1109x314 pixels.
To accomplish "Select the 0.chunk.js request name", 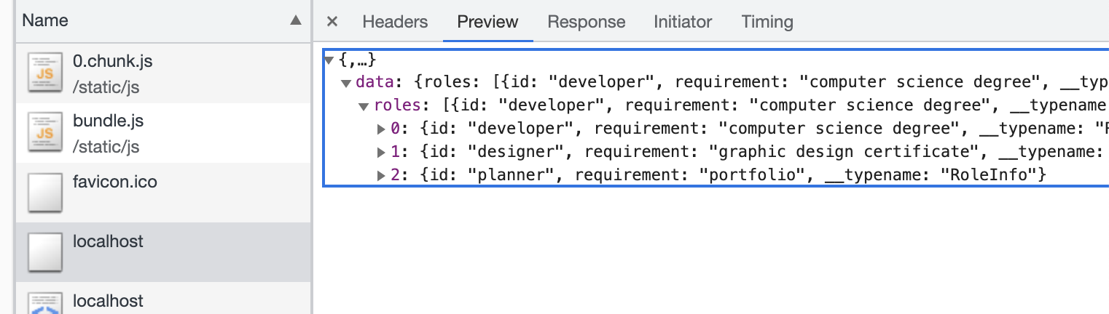I will click(x=113, y=61).
